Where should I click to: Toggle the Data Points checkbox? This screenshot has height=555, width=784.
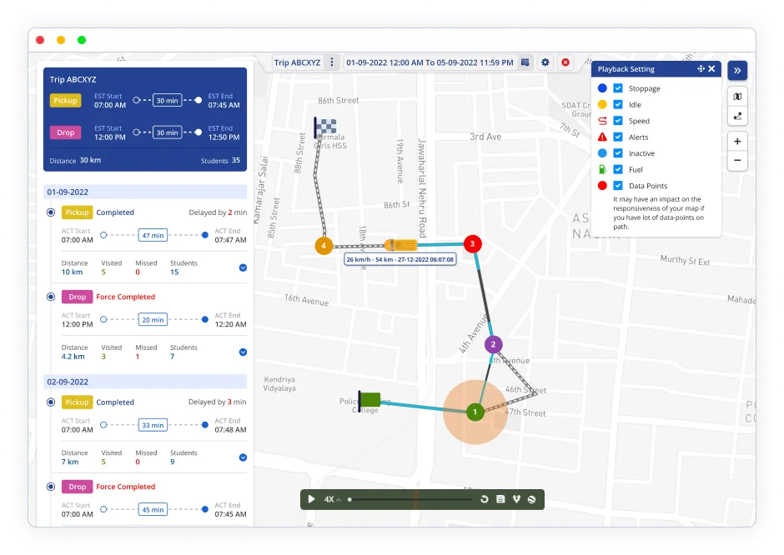(618, 185)
